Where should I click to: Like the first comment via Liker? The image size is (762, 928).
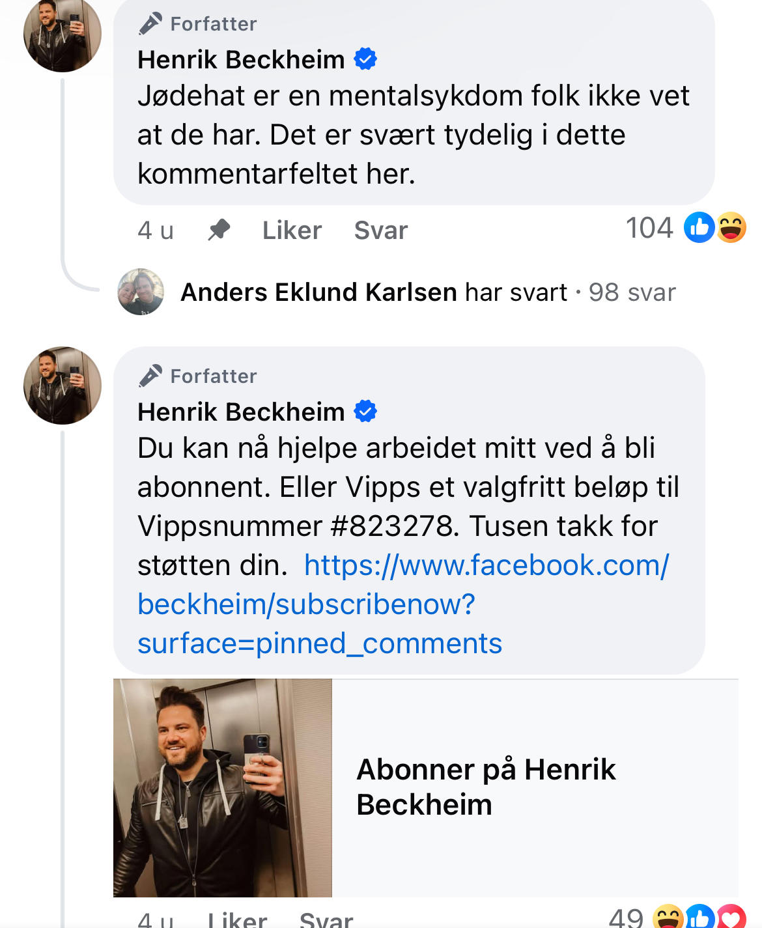[x=292, y=230]
